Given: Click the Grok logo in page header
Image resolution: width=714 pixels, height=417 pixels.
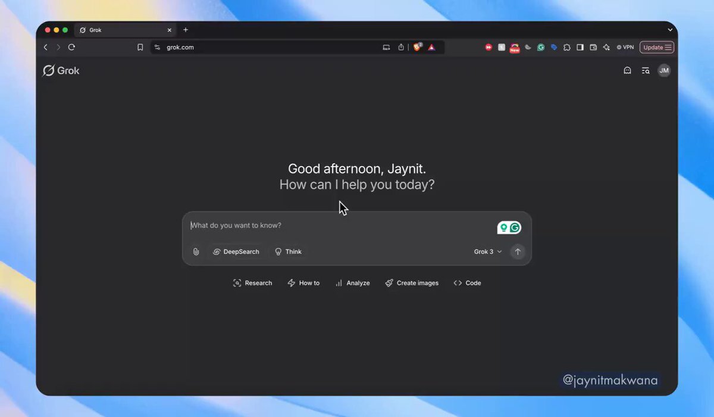Looking at the screenshot, I should [x=61, y=70].
